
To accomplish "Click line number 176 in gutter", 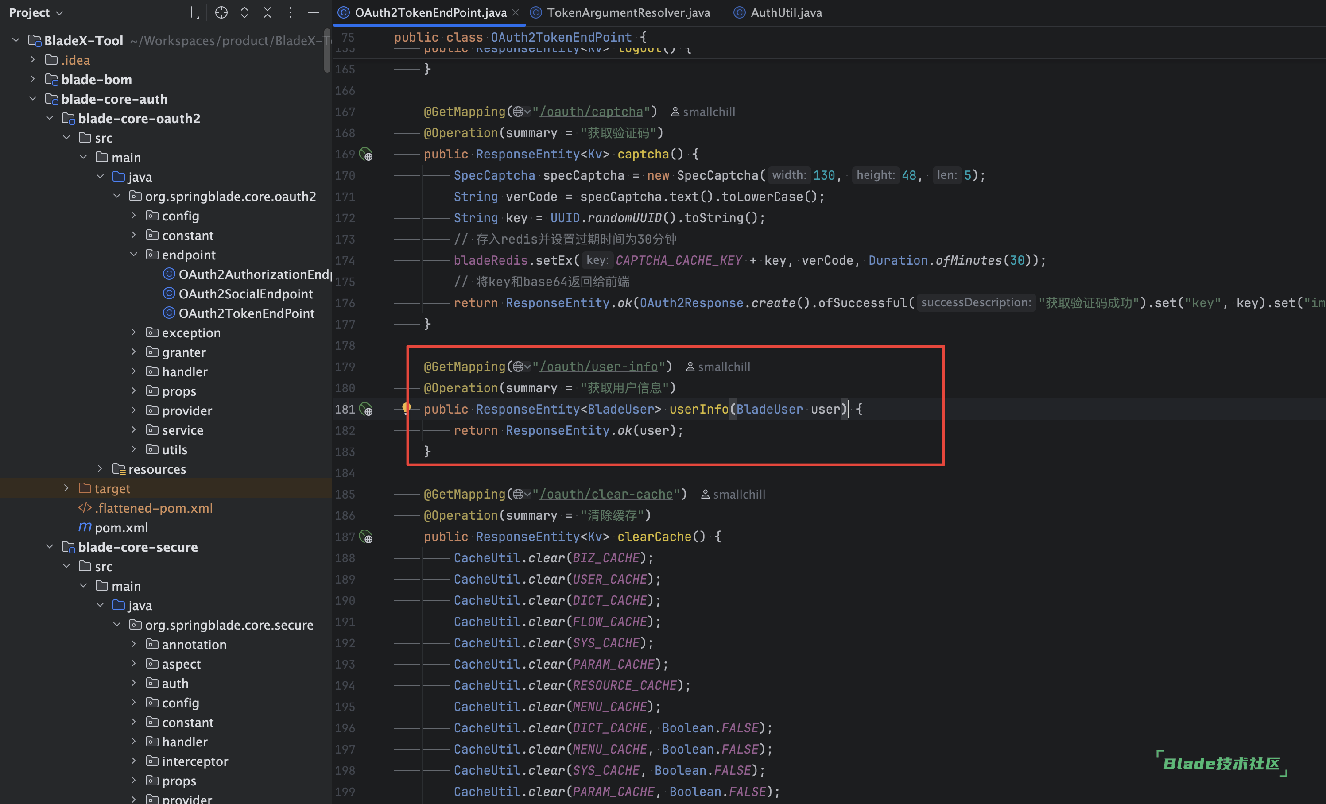I will click(345, 303).
